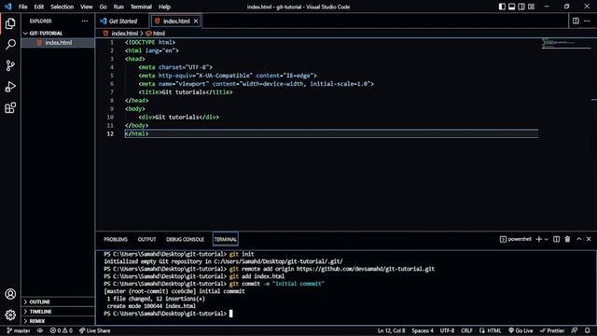Viewport: 597px width, 336px height.
Task: Click the Visual Studio Code logo icon
Action: [8, 7]
